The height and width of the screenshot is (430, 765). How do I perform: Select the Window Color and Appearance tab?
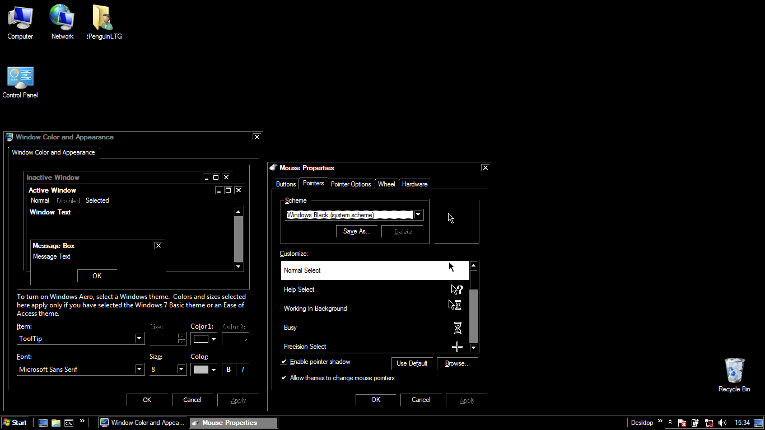click(54, 152)
